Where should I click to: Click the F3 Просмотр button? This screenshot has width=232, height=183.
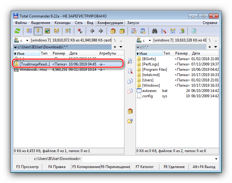coord(27,167)
